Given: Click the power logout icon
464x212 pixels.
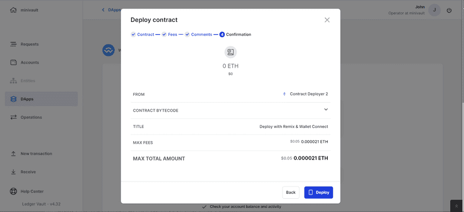Looking at the screenshot, I should tap(449, 10).
